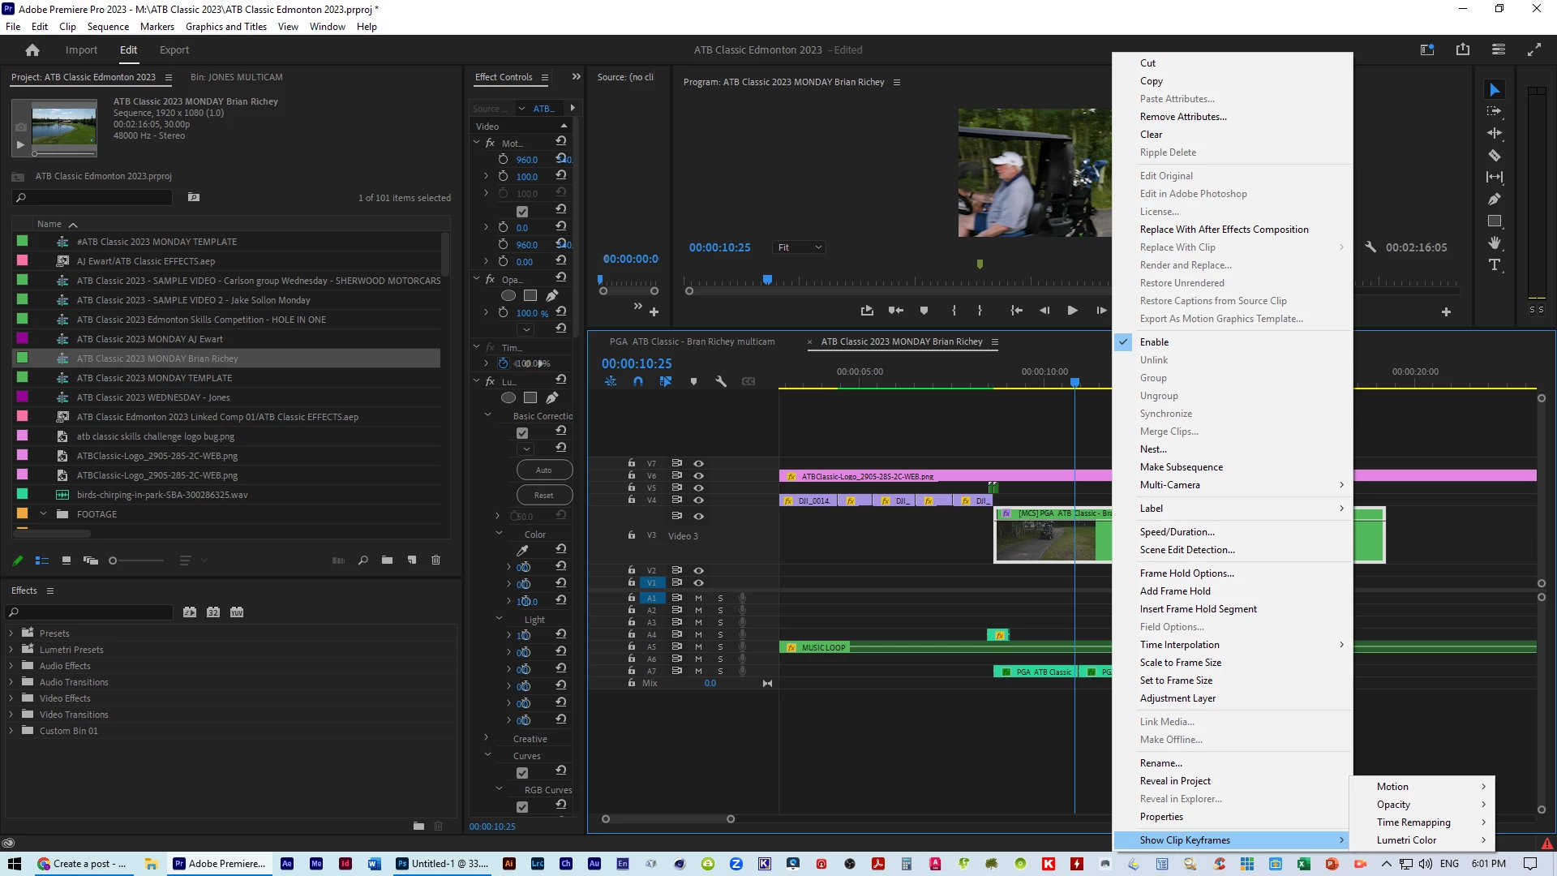Click the Play button in Program monitor

click(1072, 311)
